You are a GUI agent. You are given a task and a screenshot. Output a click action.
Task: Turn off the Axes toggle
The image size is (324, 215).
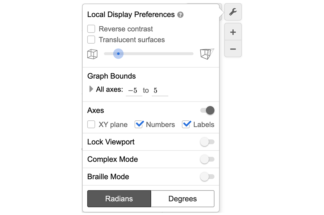point(207,110)
